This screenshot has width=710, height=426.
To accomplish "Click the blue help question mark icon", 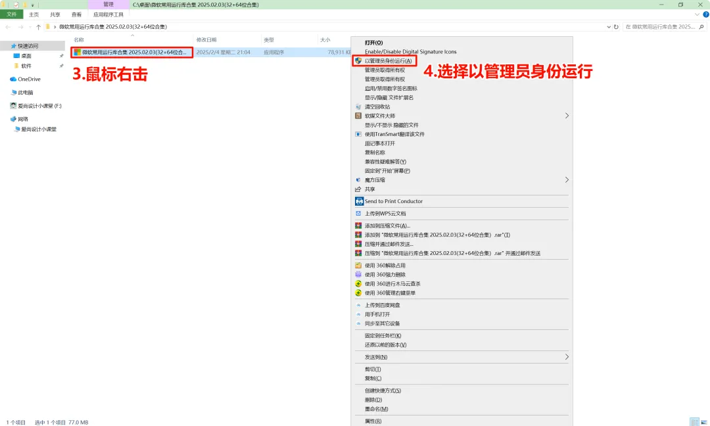I will pyautogui.click(x=705, y=14).
